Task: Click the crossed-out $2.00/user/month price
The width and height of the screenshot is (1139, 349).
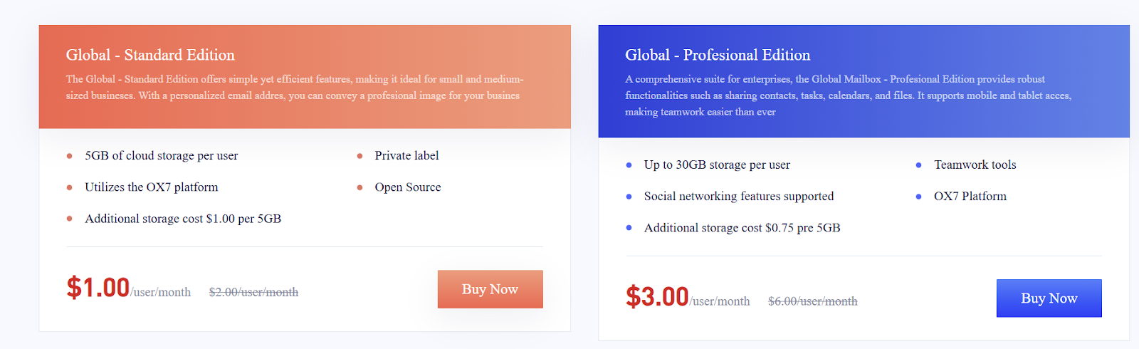Action: click(253, 292)
